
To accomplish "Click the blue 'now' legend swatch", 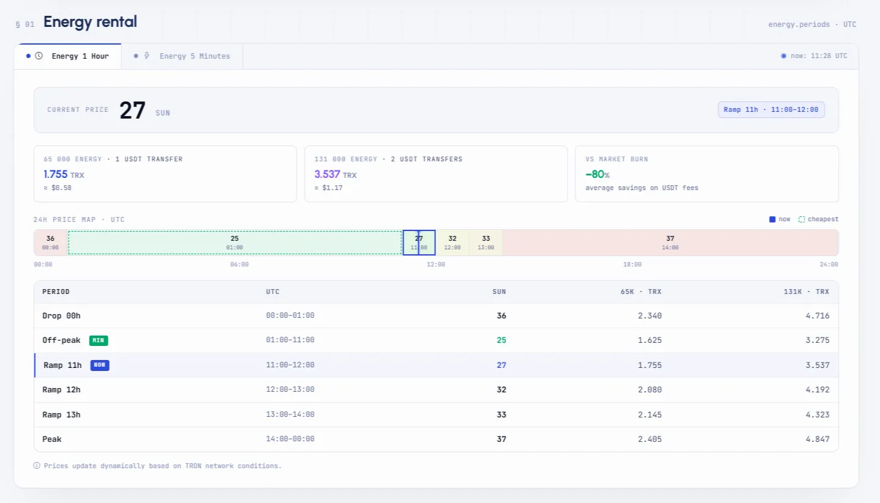I will [772, 219].
